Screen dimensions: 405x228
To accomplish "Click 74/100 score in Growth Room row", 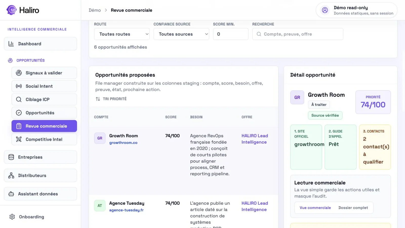I will point(172,136).
